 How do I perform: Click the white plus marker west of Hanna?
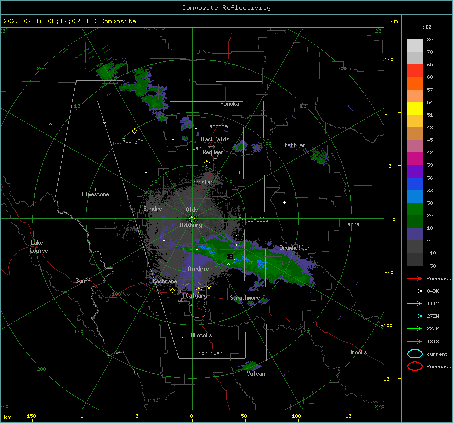tap(284, 202)
